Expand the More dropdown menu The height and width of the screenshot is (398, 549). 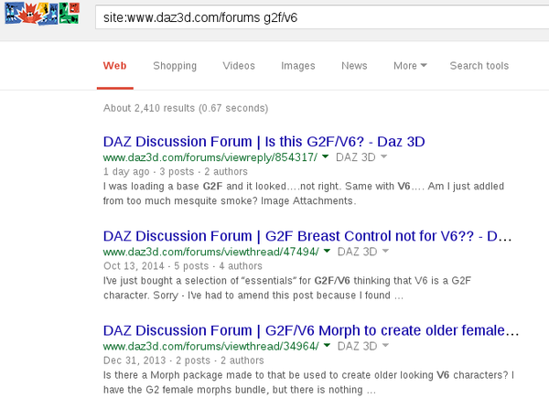410,66
